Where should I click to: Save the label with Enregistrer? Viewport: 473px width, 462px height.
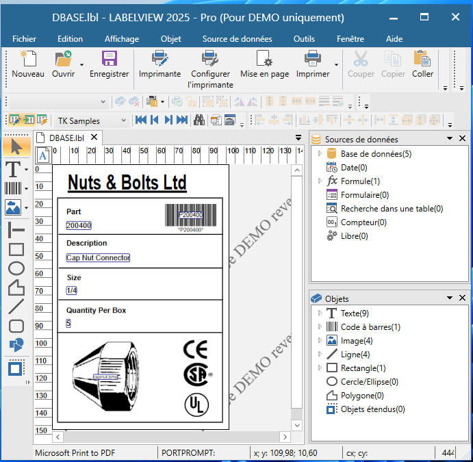click(110, 58)
